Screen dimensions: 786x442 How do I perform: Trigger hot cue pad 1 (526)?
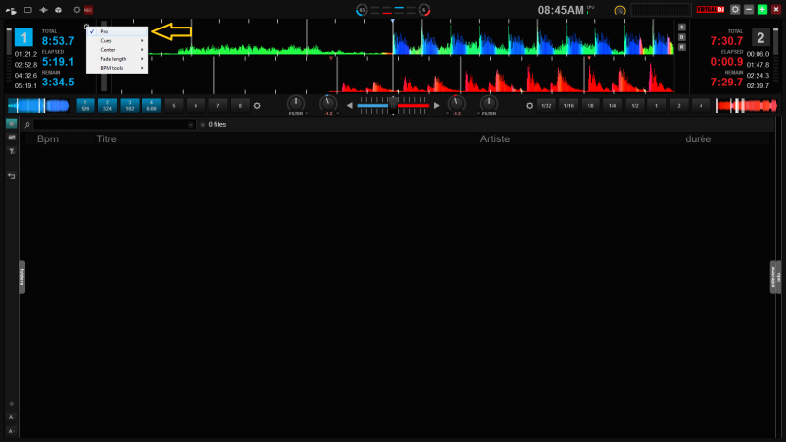(85, 106)
